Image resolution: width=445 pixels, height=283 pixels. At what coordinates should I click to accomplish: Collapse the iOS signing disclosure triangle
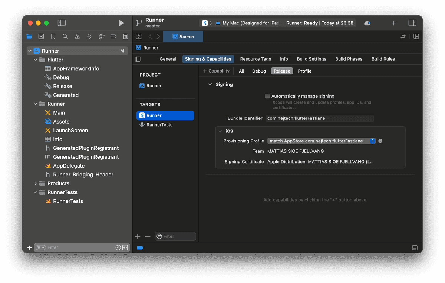pos(220,131)
